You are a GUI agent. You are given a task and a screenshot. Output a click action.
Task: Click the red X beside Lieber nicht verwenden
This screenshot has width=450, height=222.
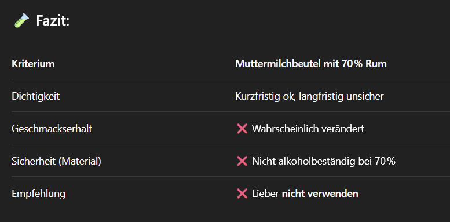tap(242, 194)
